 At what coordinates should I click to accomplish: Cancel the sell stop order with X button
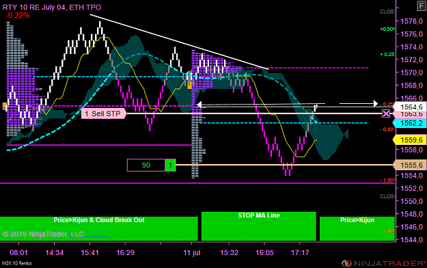(x=386, y=113)
